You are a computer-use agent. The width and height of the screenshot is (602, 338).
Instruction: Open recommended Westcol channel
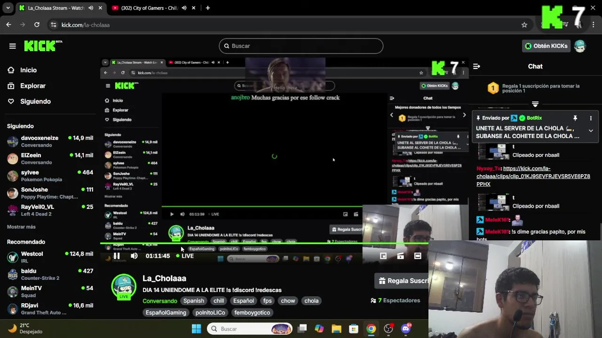pyautogui.click(x=50, y=257)
